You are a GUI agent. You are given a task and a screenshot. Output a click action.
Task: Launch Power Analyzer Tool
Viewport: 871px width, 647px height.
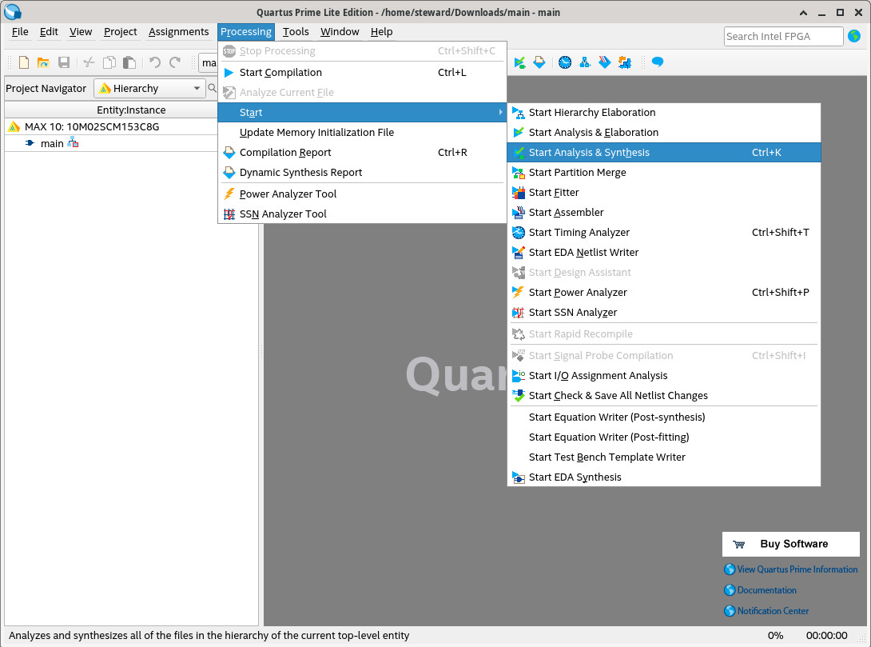[x=362, y=194]
